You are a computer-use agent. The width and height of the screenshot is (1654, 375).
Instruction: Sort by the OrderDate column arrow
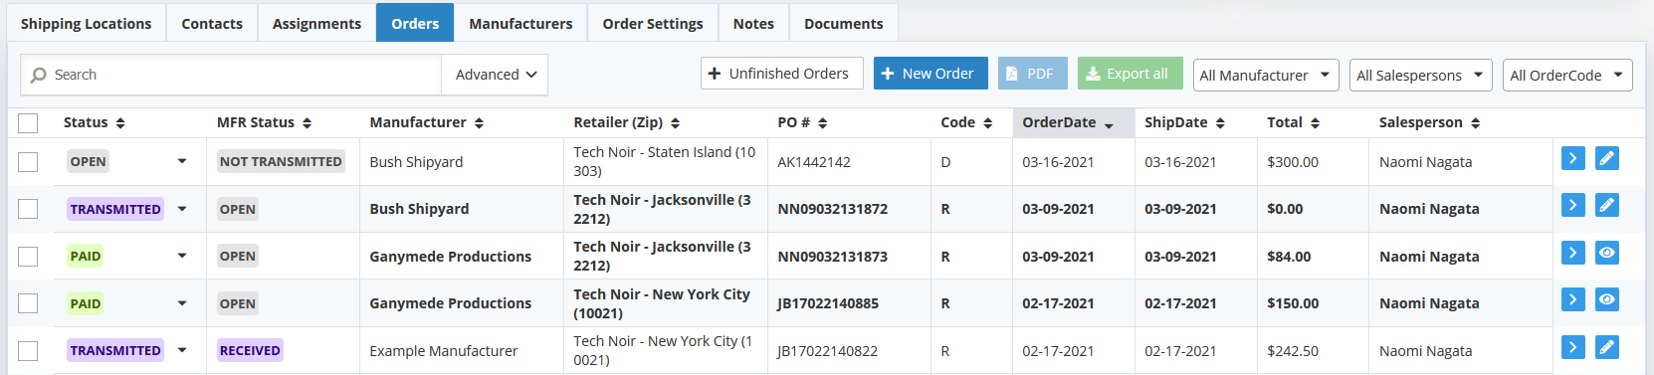pos(1109,123)
